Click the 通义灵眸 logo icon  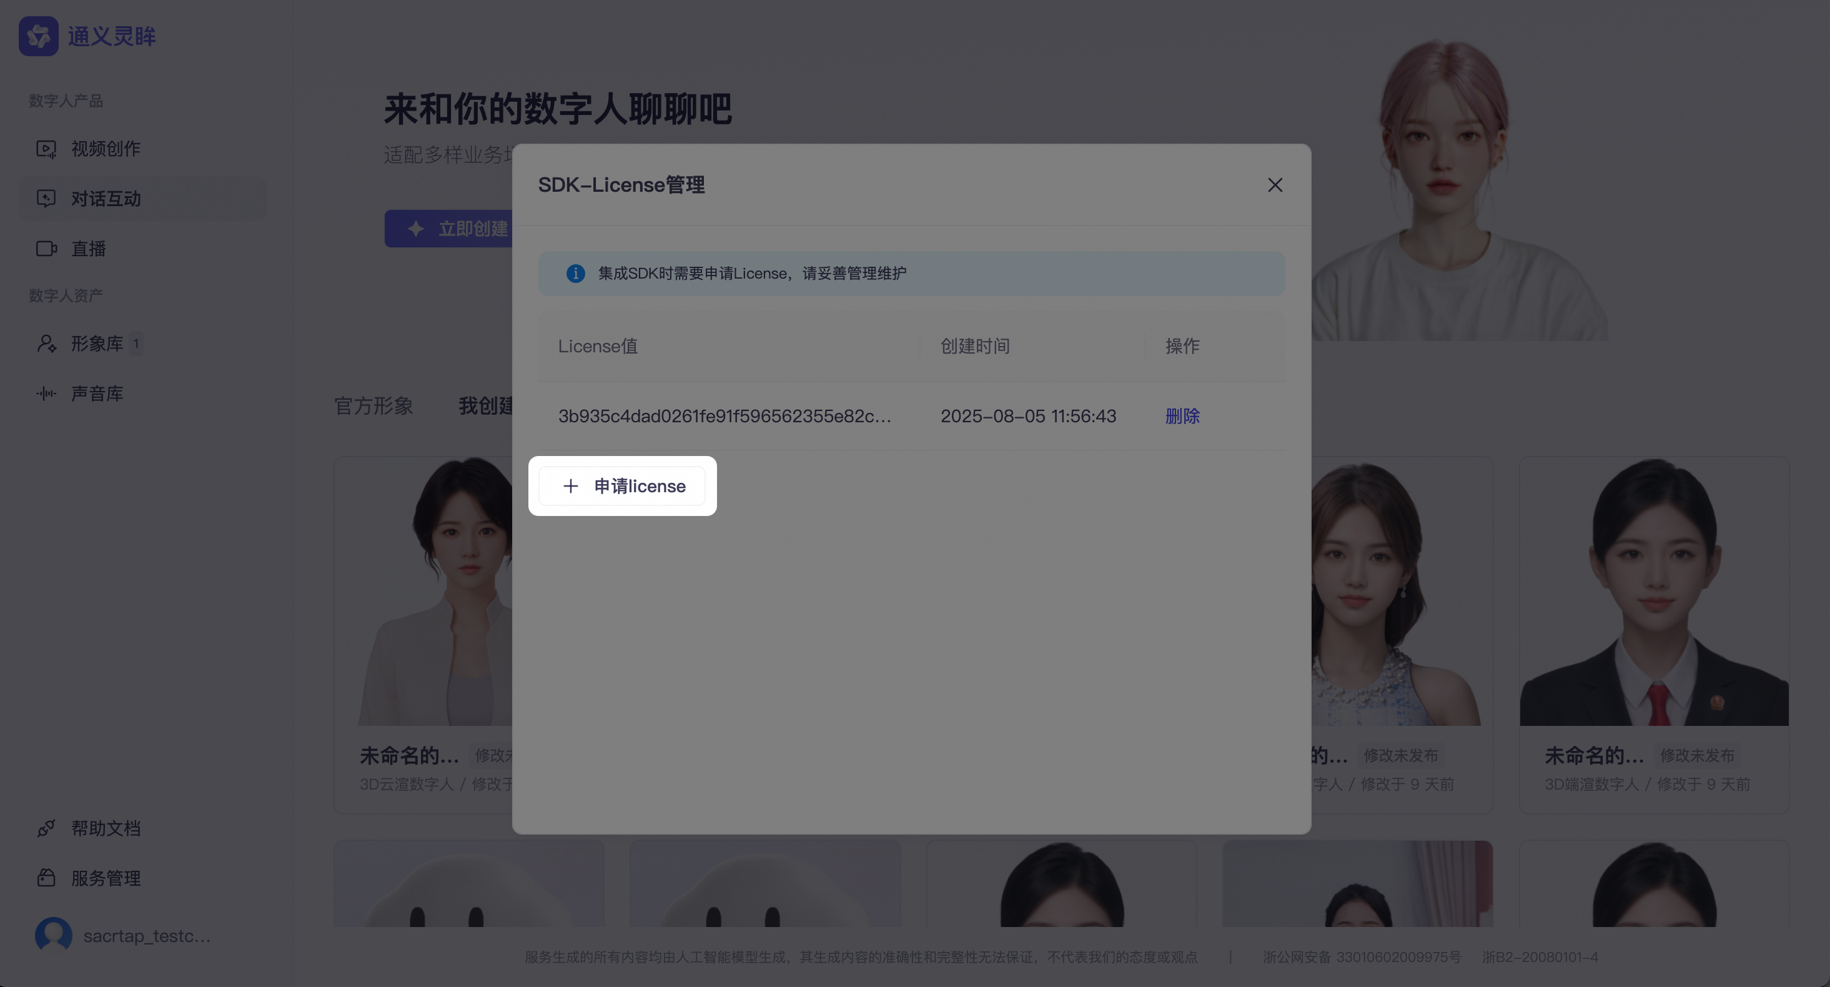click(38, 36)
